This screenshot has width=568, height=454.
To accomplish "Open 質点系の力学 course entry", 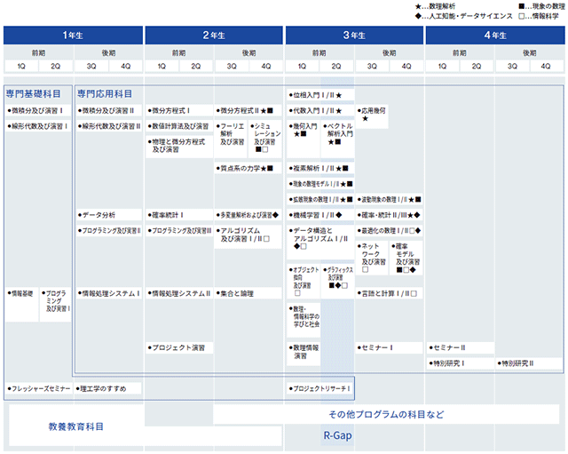I will pyautogui.click(x=248, y=168).
